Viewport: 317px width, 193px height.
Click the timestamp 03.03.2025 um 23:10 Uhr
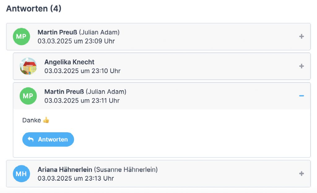pyautogui.click(x=82, y=71)
